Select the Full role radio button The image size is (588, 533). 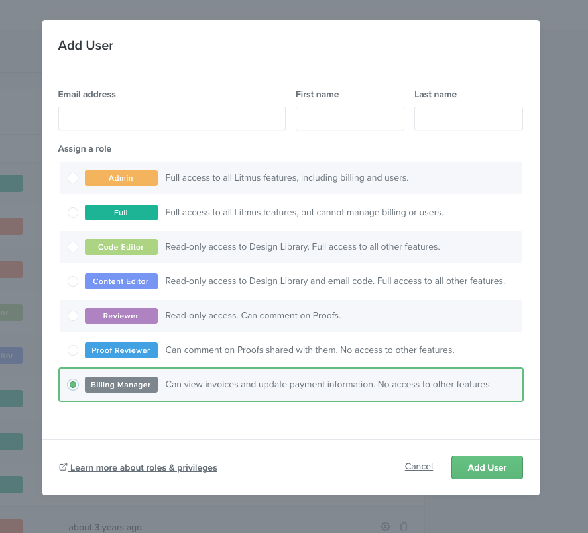pyautogui.click(x=73, y=213)
